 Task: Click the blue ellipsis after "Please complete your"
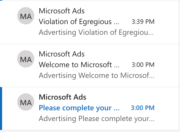point(117,109)
